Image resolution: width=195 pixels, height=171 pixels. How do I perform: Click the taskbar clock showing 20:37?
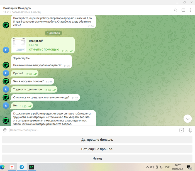pyautogui.click(x=178, y=167)
